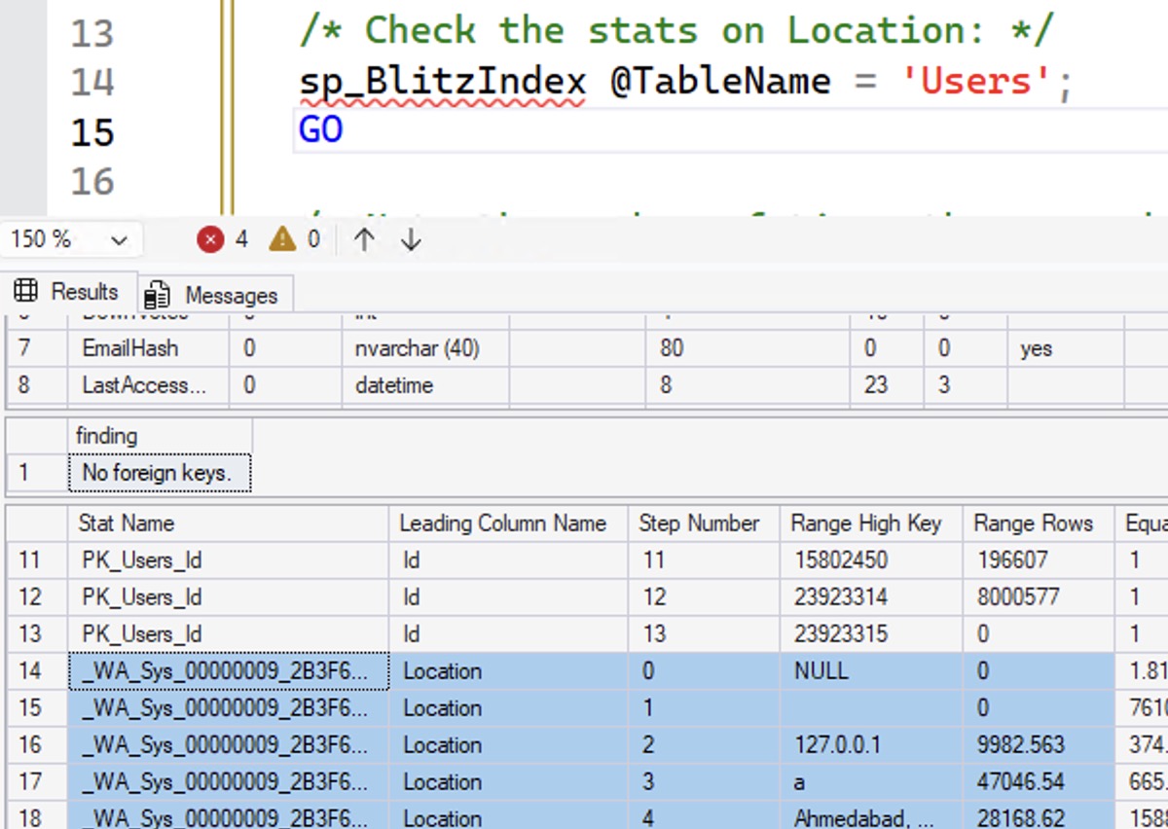Click the finding column header
The width and height of the screenshot is (1168, 829).
pyautogui.click(x=107, y=436)
